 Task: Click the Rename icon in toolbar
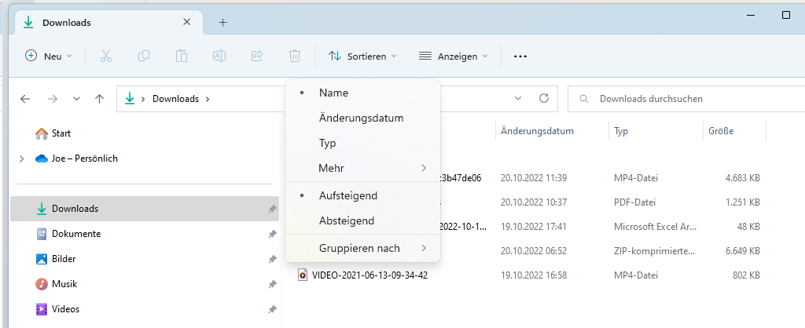(x=219, y=56)
